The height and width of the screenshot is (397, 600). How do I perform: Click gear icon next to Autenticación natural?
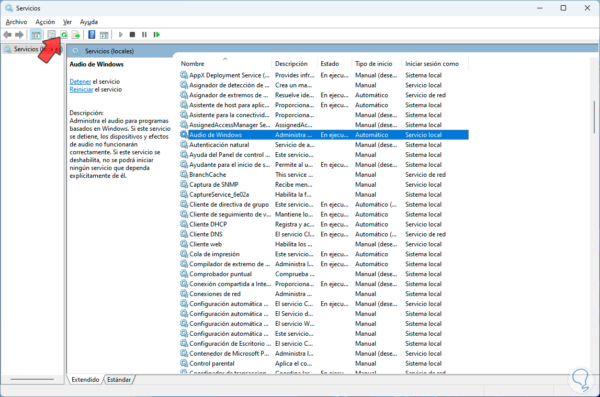[x=184, y=144]
